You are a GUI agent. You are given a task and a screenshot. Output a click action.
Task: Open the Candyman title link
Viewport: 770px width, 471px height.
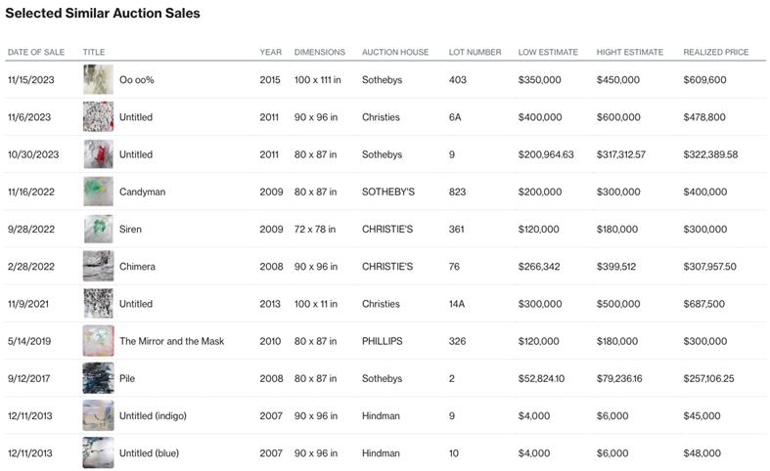[142, 193]
